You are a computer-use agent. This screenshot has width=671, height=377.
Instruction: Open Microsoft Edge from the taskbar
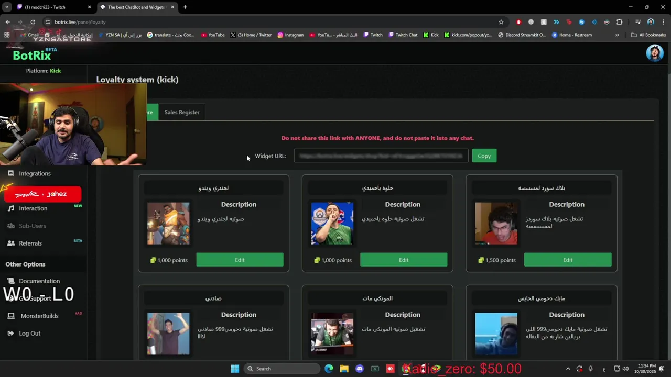pos(329,369)
